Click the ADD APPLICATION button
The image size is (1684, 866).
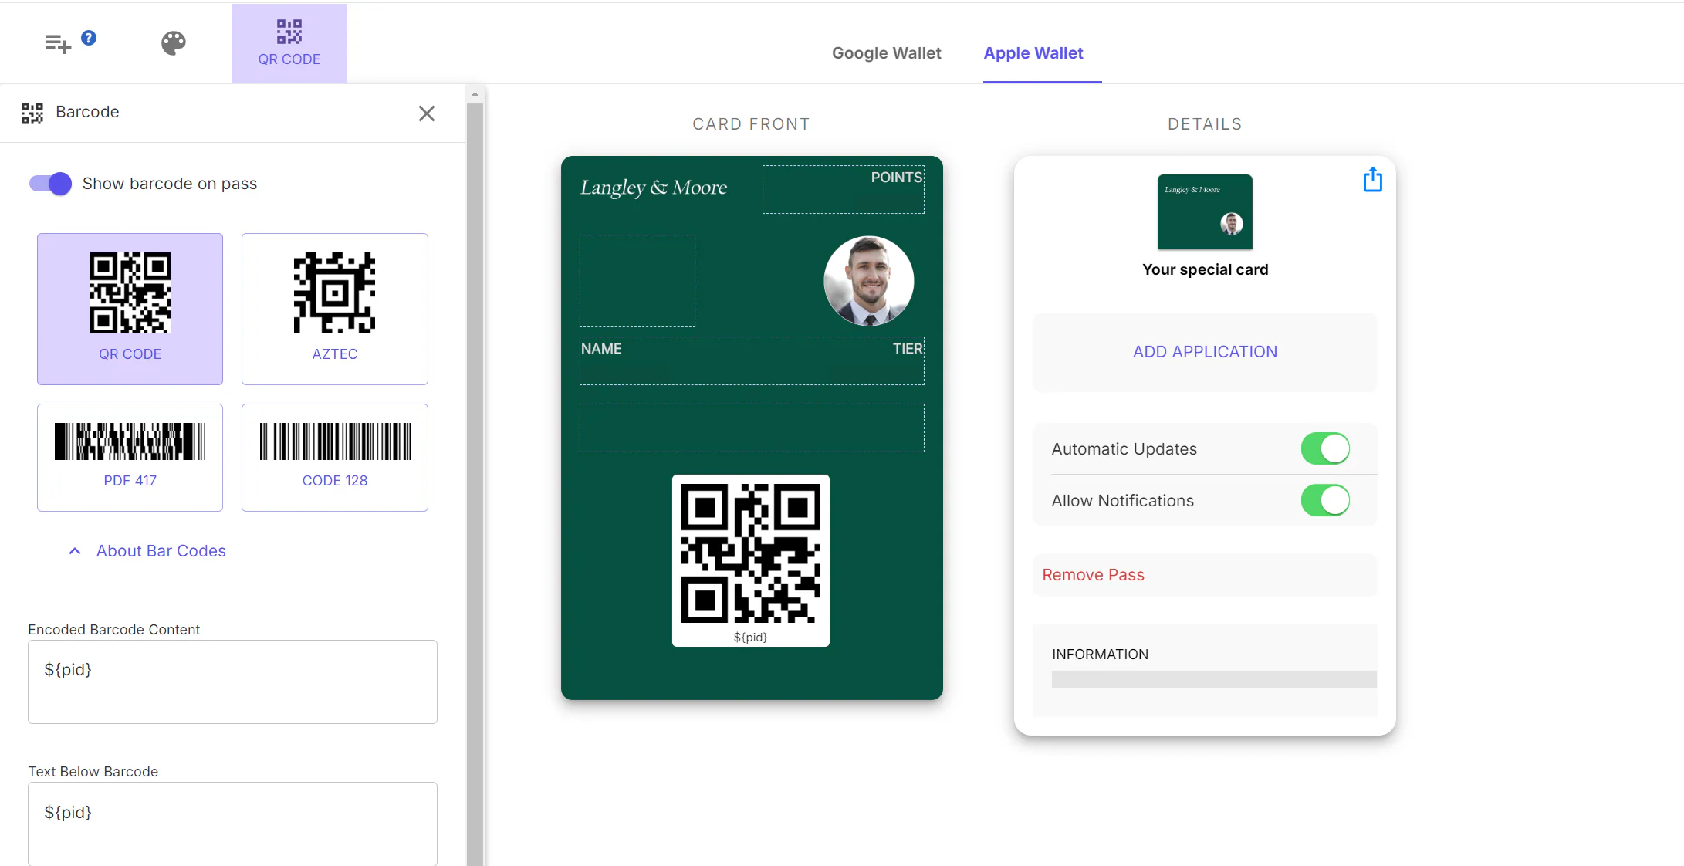coord(1205,352)
